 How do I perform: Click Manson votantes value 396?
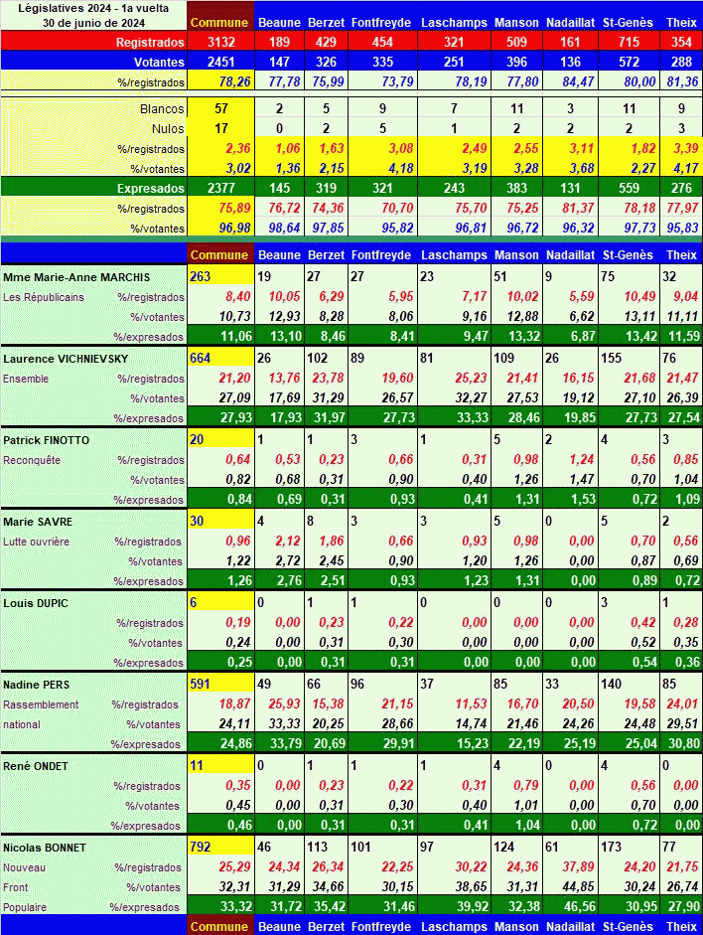pyautogui.click(x=516, y=62)
